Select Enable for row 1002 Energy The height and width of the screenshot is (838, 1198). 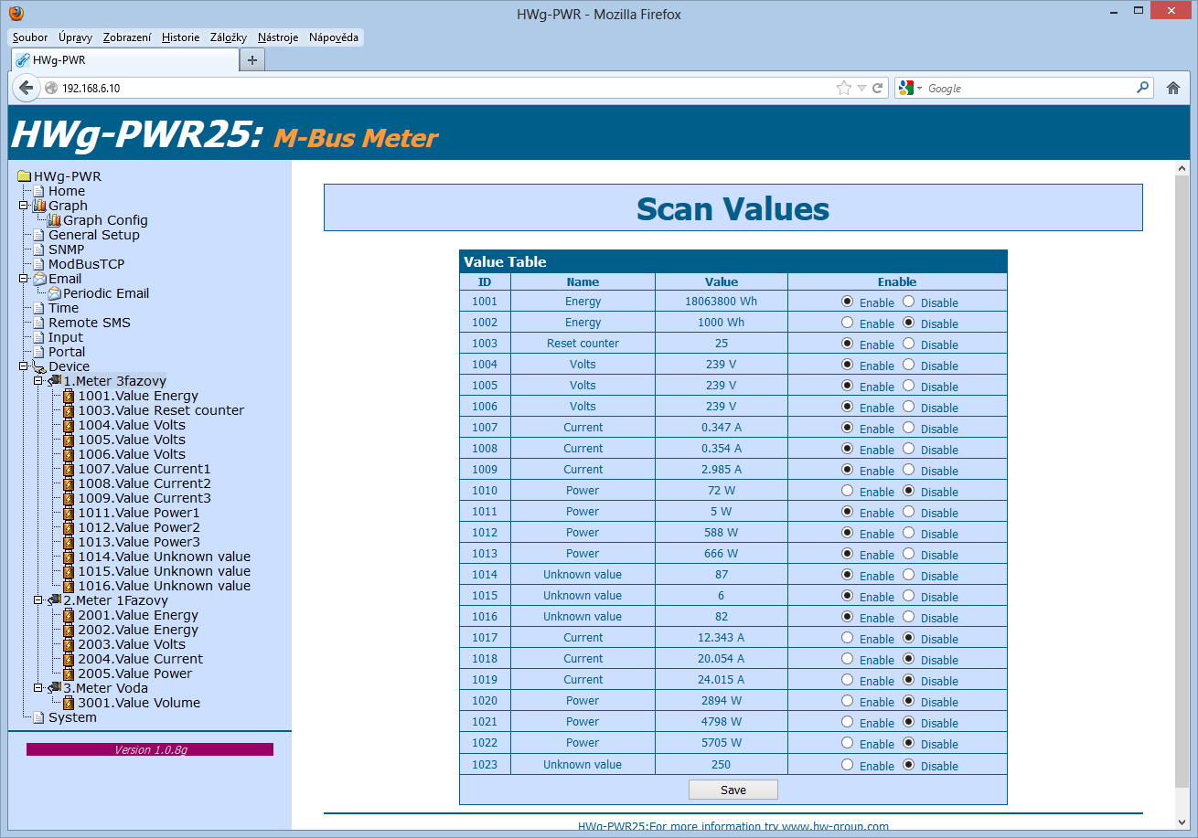click(x=847, y=322)
